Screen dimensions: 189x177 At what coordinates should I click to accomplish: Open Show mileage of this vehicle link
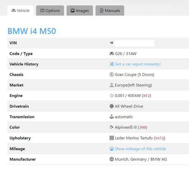click(140, 149)
